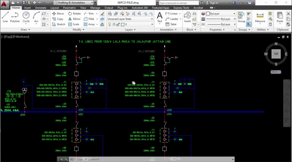Open the ByLayer color dropdown

(221, 14)
